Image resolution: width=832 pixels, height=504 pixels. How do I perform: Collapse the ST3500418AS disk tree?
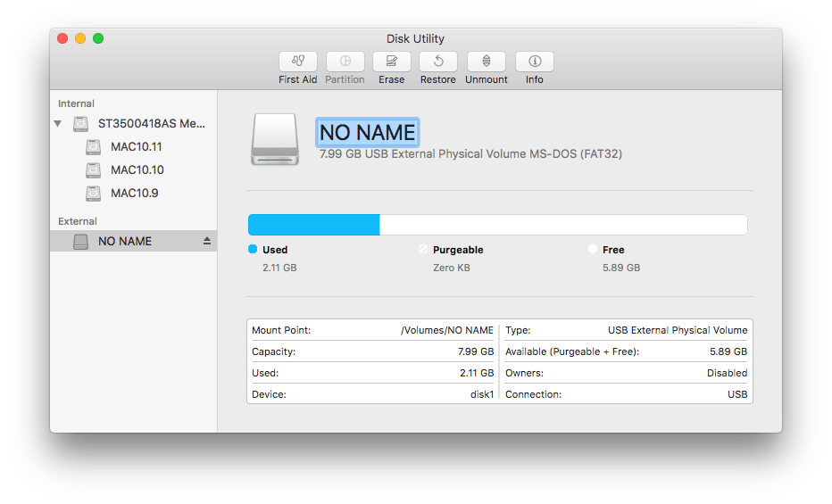point(58,124)
